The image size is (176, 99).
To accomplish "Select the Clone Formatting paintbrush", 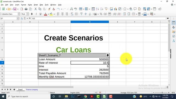I will click(49, 9).
